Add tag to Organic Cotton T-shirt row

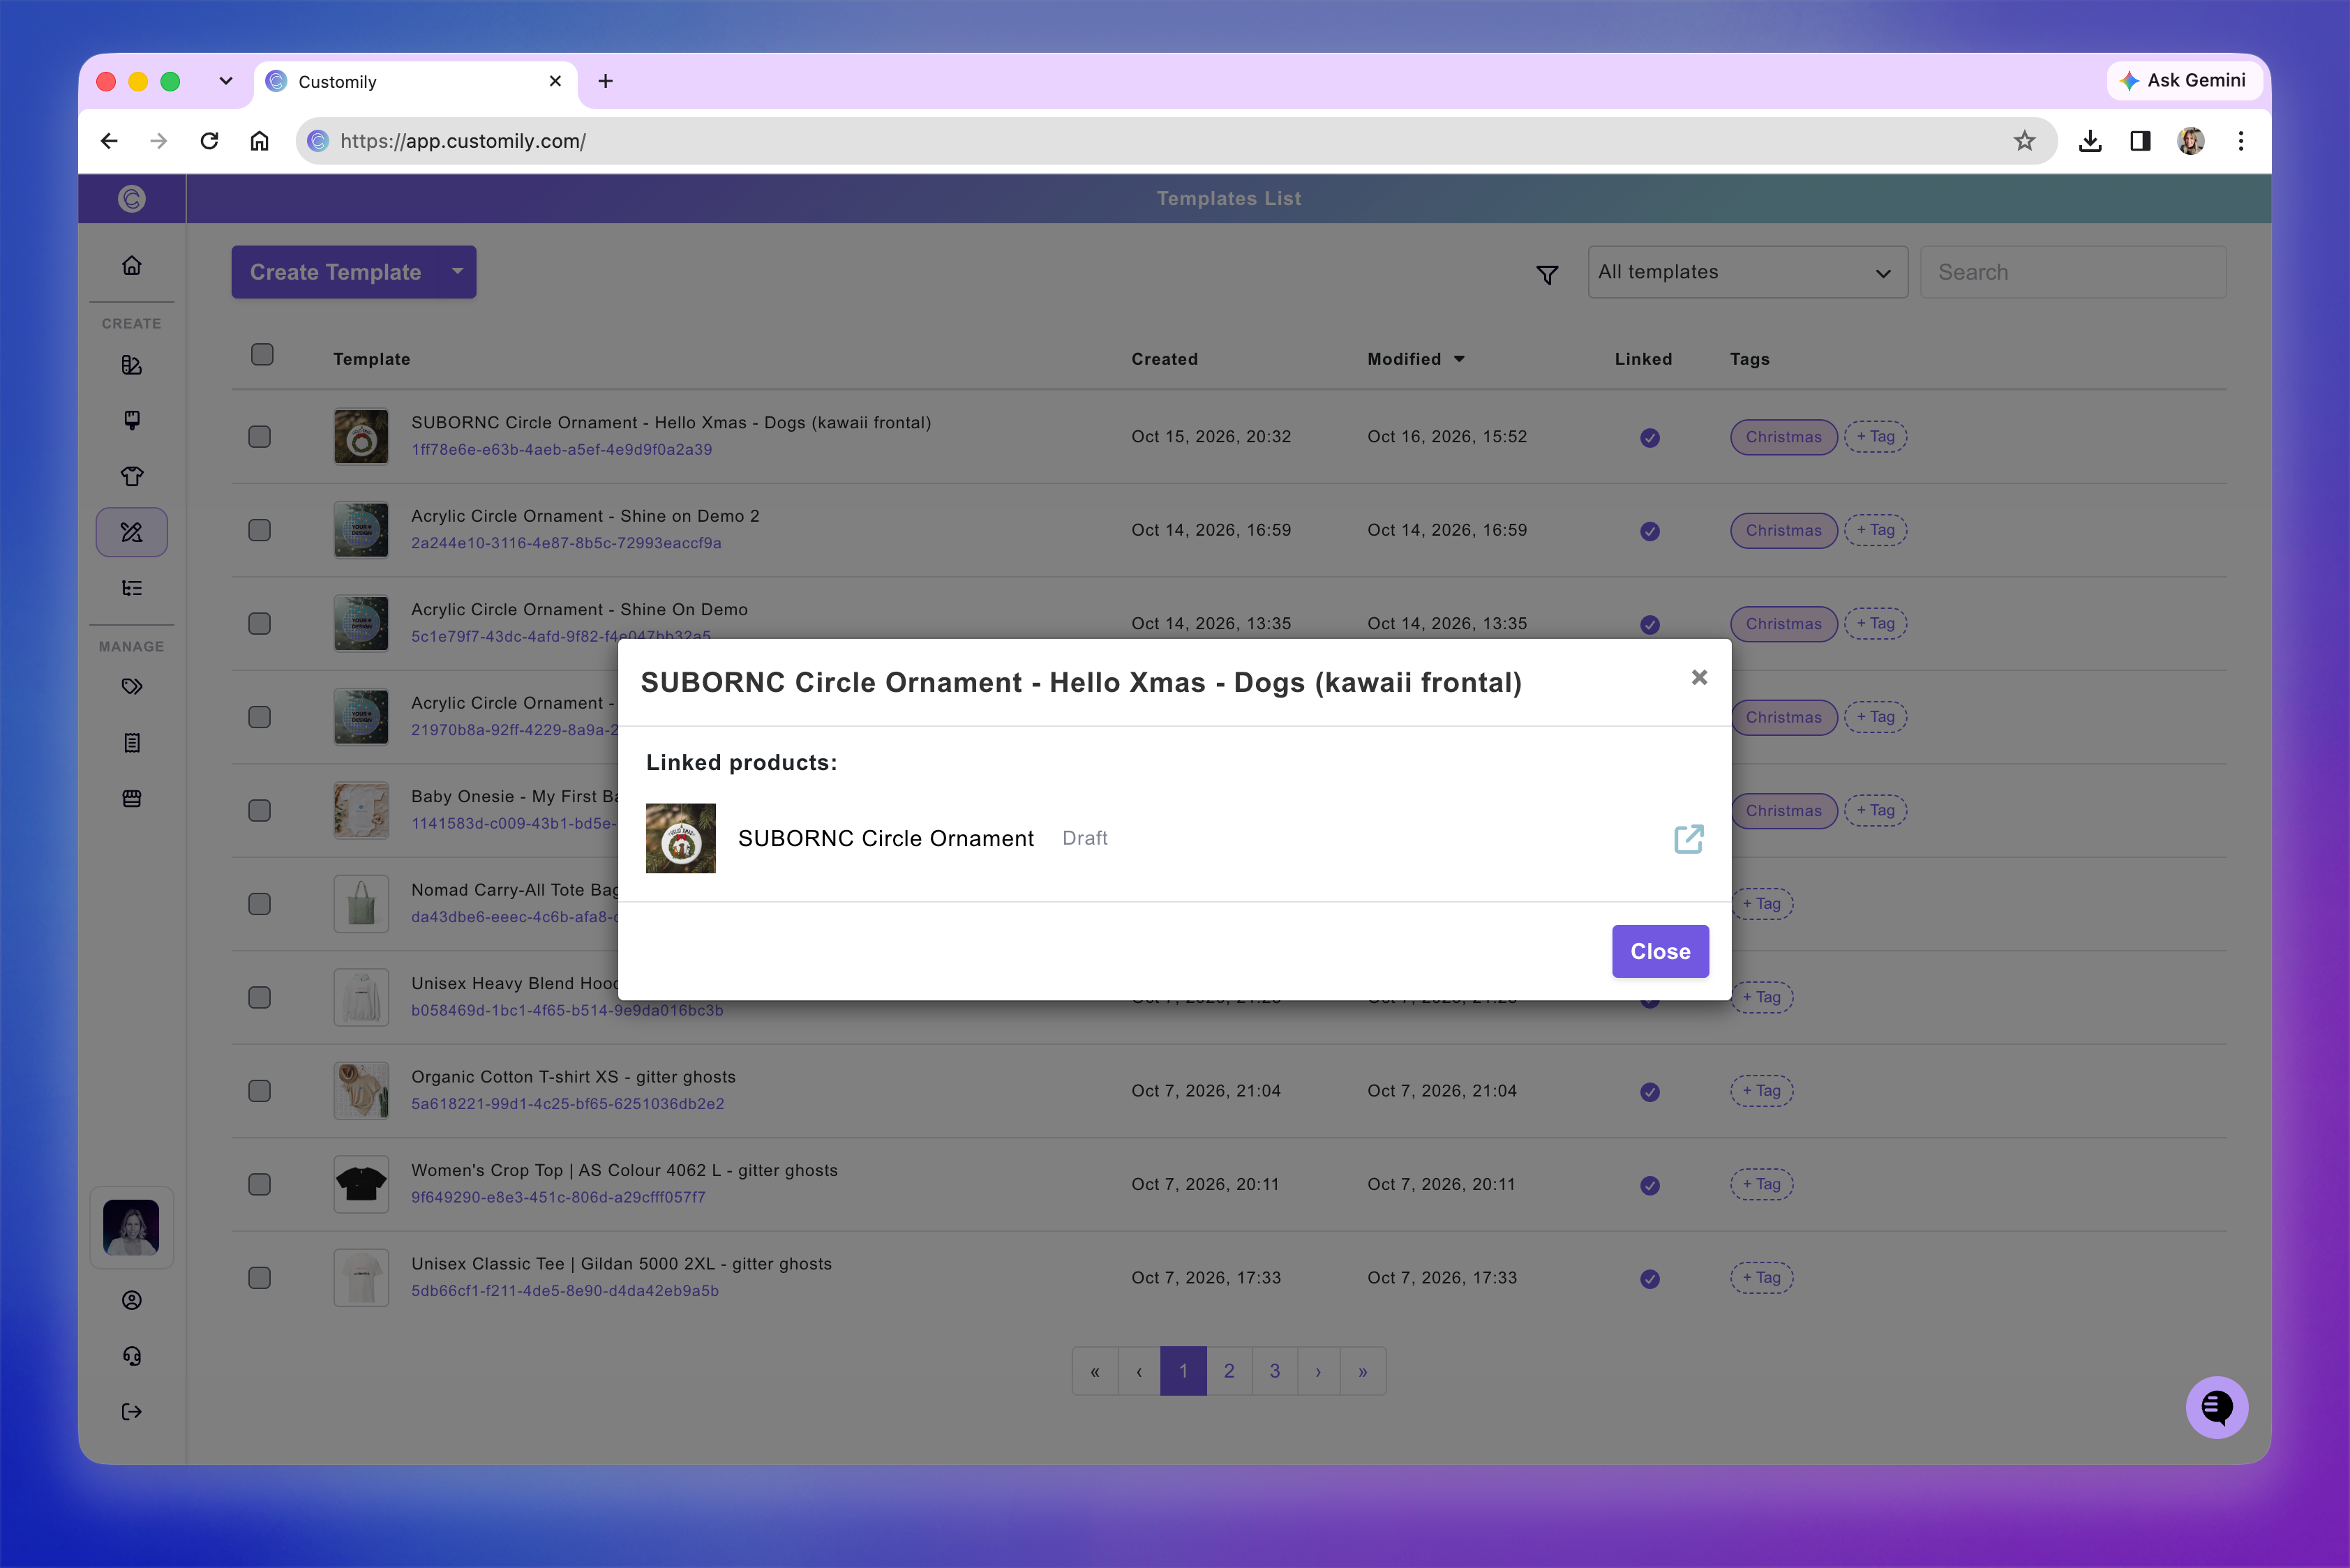point(1760,1091)
